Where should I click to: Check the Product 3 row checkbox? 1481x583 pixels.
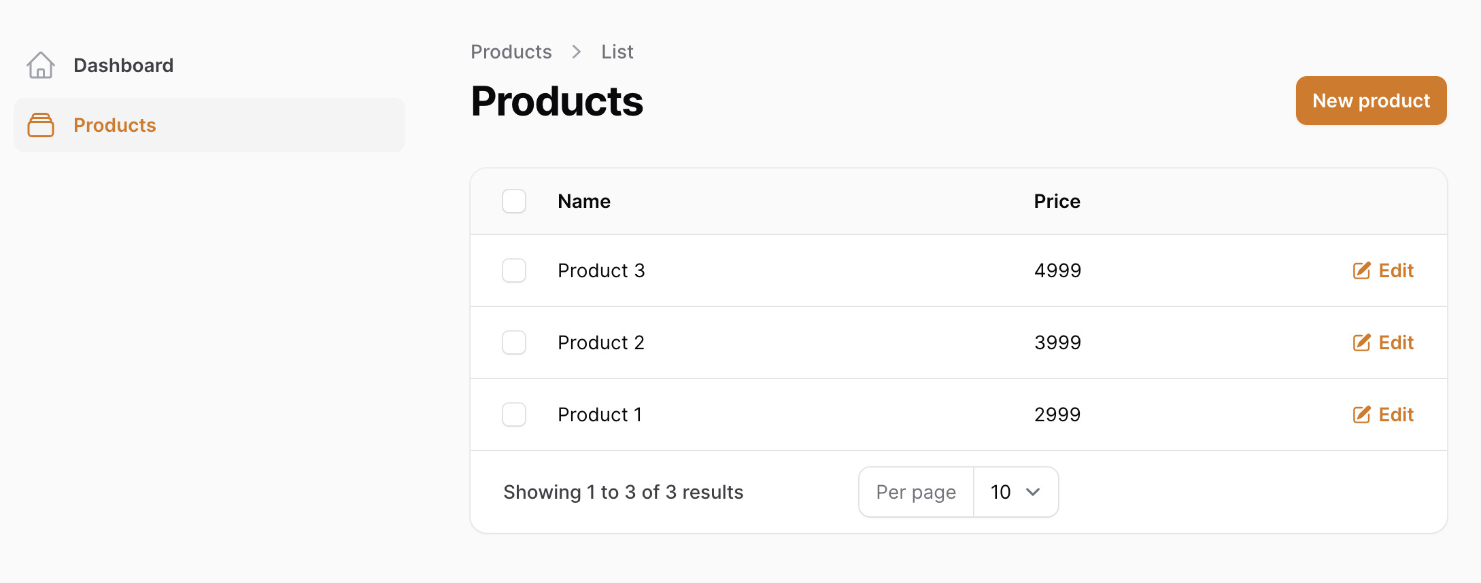[x=514, y=270]
